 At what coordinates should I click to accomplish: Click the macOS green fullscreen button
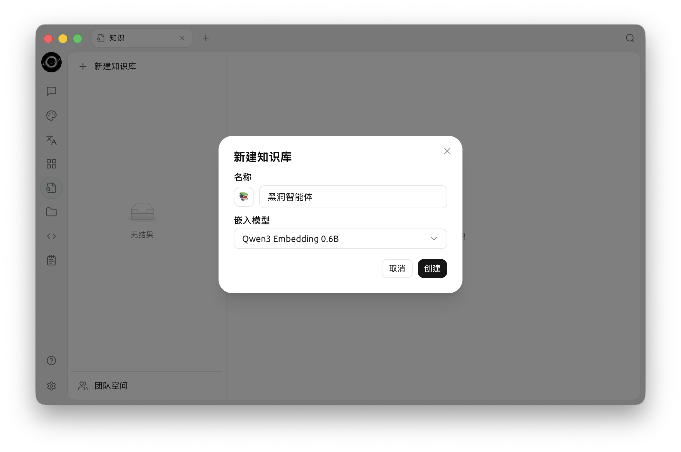point(78,39)
